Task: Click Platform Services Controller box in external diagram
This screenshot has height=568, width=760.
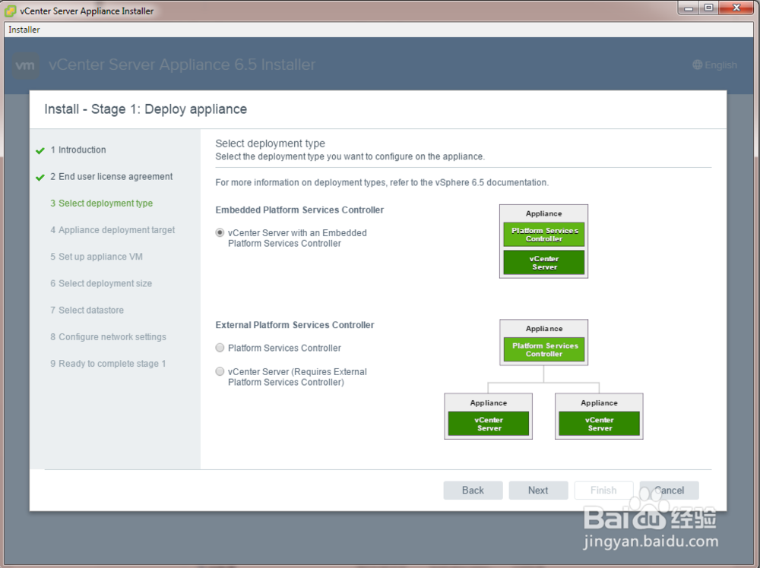Action: (544, 349)
